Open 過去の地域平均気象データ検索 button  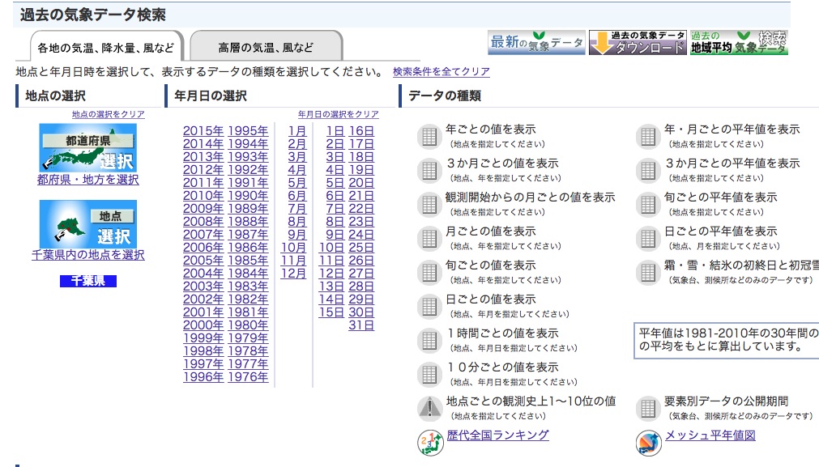[x=738, y=43]
